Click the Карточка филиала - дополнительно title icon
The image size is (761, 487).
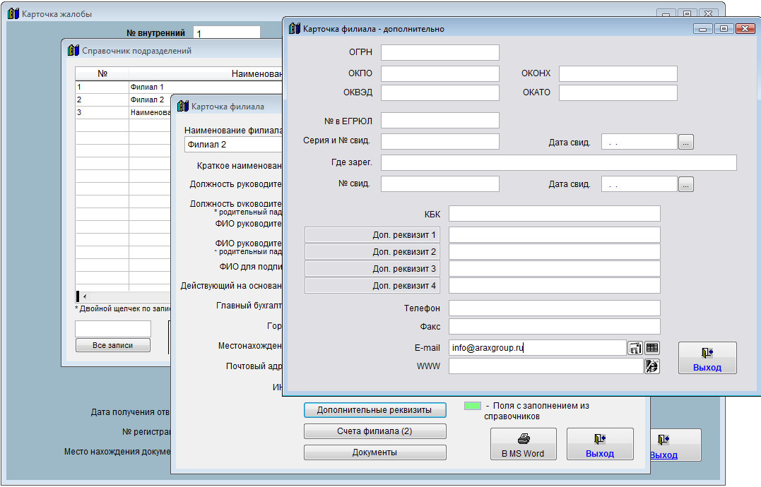tap(294, 29)
